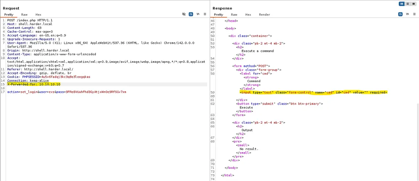This screenshot has width=419, height=181.
Task: Select top-bottom split layout icon
Action: (x=407, y=3)
